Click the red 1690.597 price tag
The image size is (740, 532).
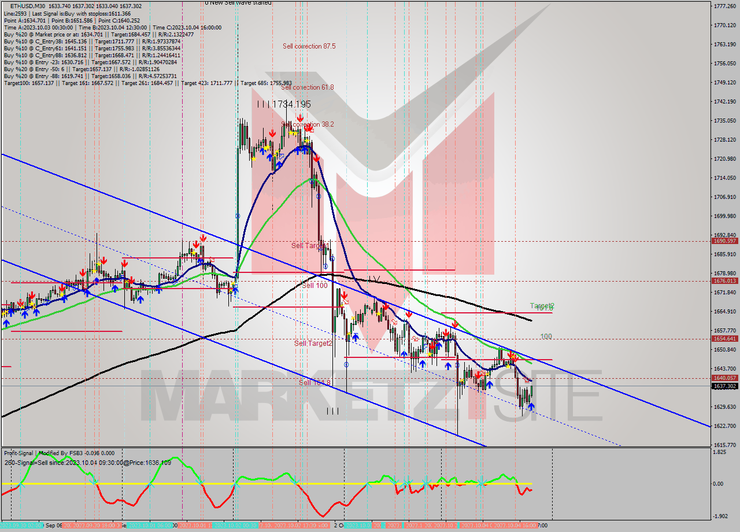coord(725,241)
